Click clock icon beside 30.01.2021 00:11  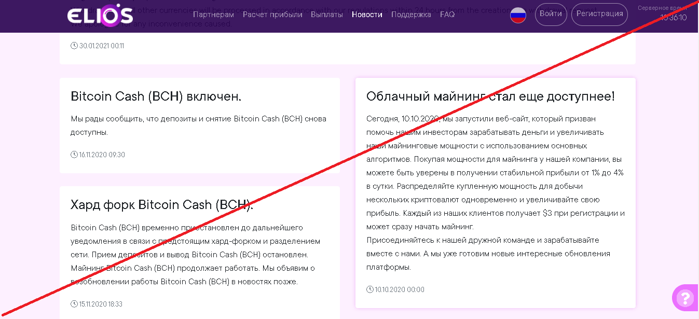[74, 46]
